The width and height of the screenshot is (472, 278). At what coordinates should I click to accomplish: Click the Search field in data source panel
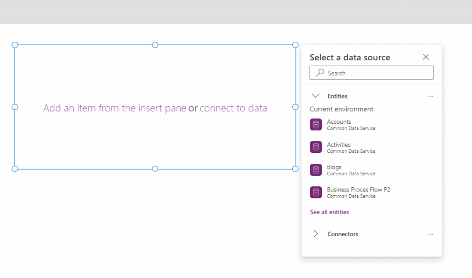click(372, 73)
